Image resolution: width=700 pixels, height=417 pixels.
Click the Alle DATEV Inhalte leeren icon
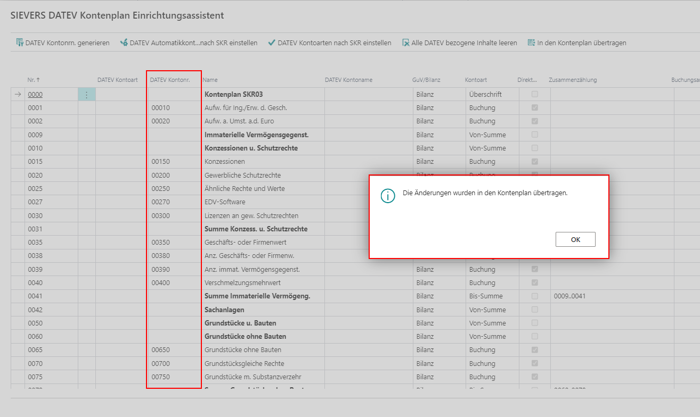tap(405, 43)
